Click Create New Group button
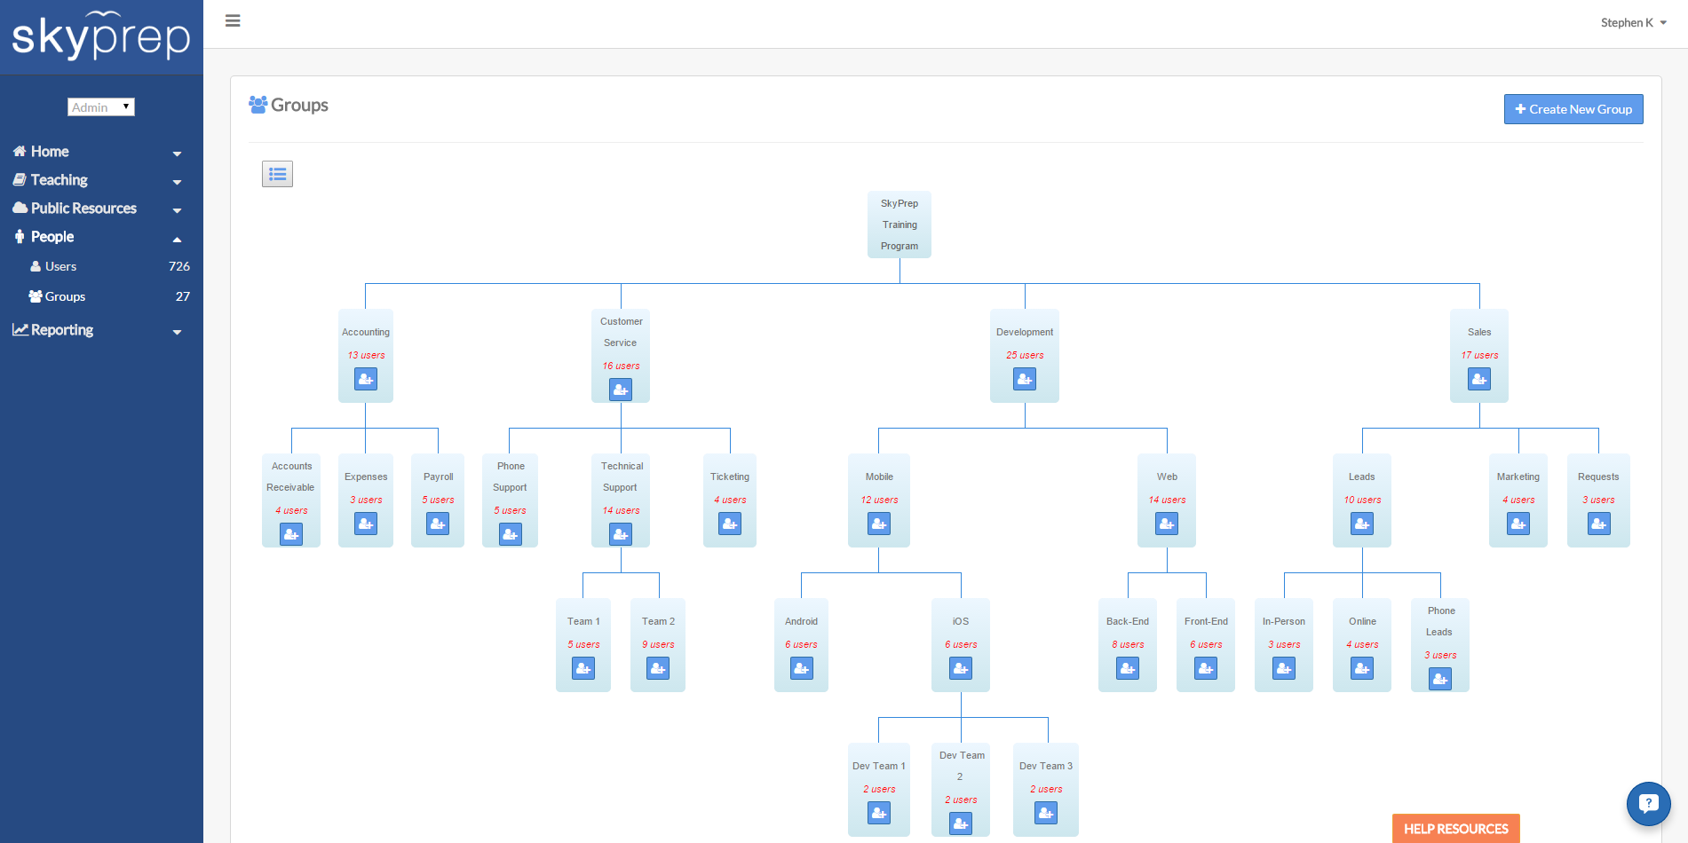The height and width of the screenshot is (843, 1688). [x=1573, y=109]
